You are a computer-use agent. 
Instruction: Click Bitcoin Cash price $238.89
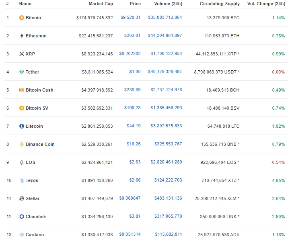(x=132, y=90)
